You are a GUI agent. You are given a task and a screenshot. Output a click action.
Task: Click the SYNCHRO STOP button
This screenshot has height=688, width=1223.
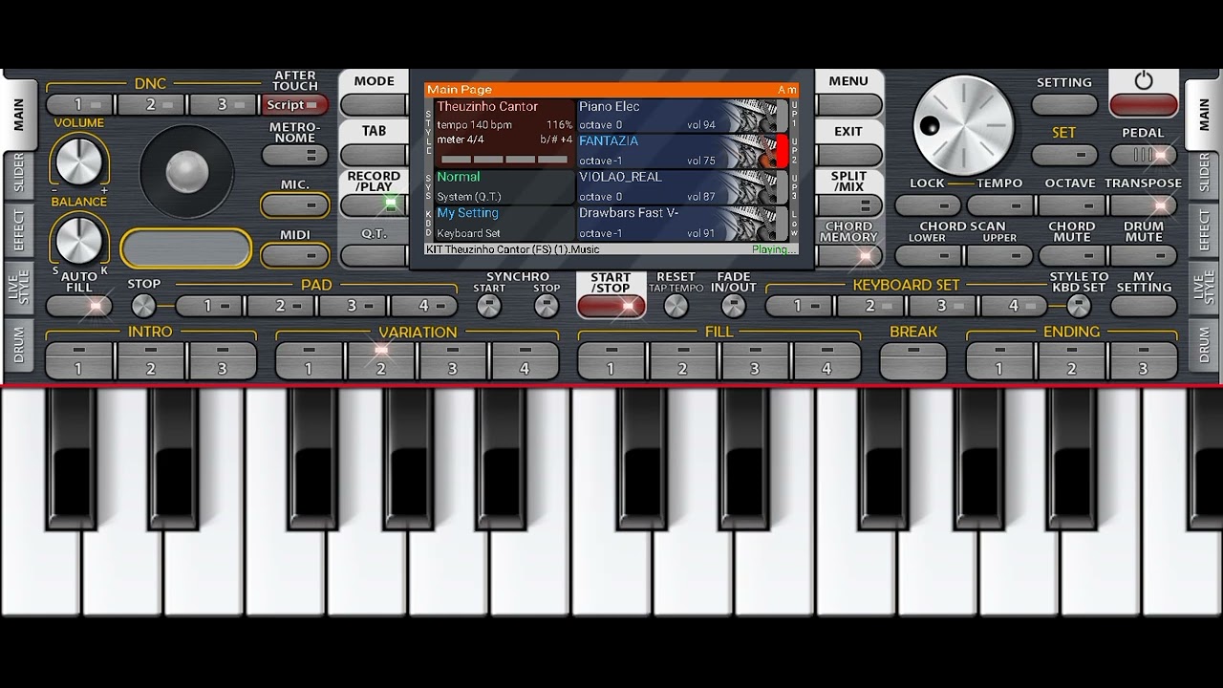[x=547, y=306]
